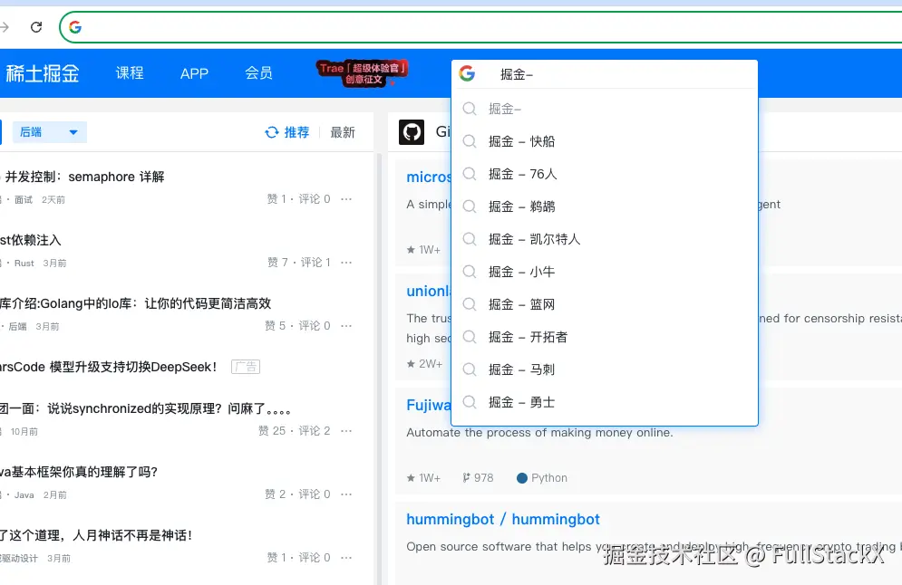Click the fork icon showing 978

click(464, 477)
